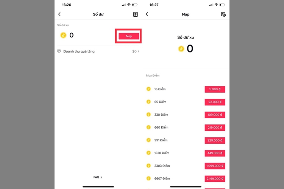The height and width of the screenshot is (189, 284).
Task: Open the FAQ link at bottom
Action: (98, 177)
